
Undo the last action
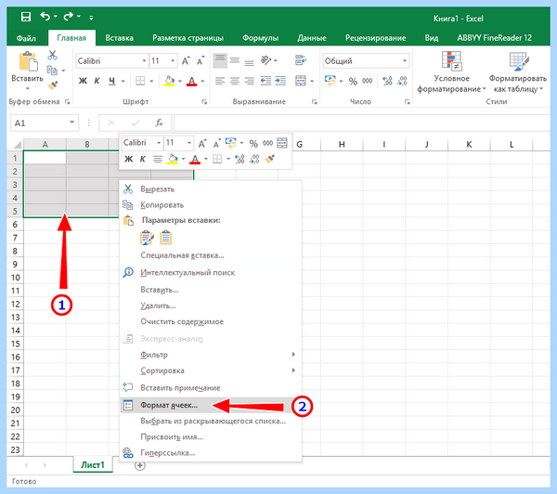click(45, 17)
